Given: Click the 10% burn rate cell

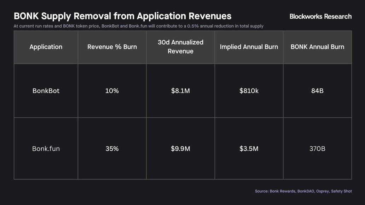Looking at the screenshot, I should pyautogui.click(x=112, y=91).
